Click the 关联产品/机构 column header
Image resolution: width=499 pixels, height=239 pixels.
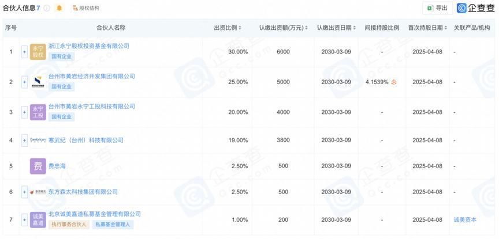point(472,28)
